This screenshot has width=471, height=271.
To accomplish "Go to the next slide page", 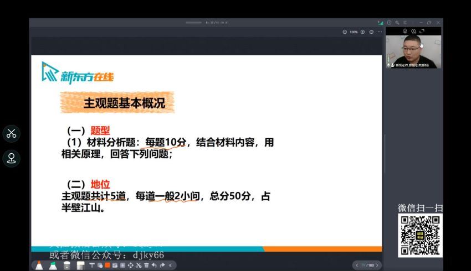I will click(x=377, y=265).
